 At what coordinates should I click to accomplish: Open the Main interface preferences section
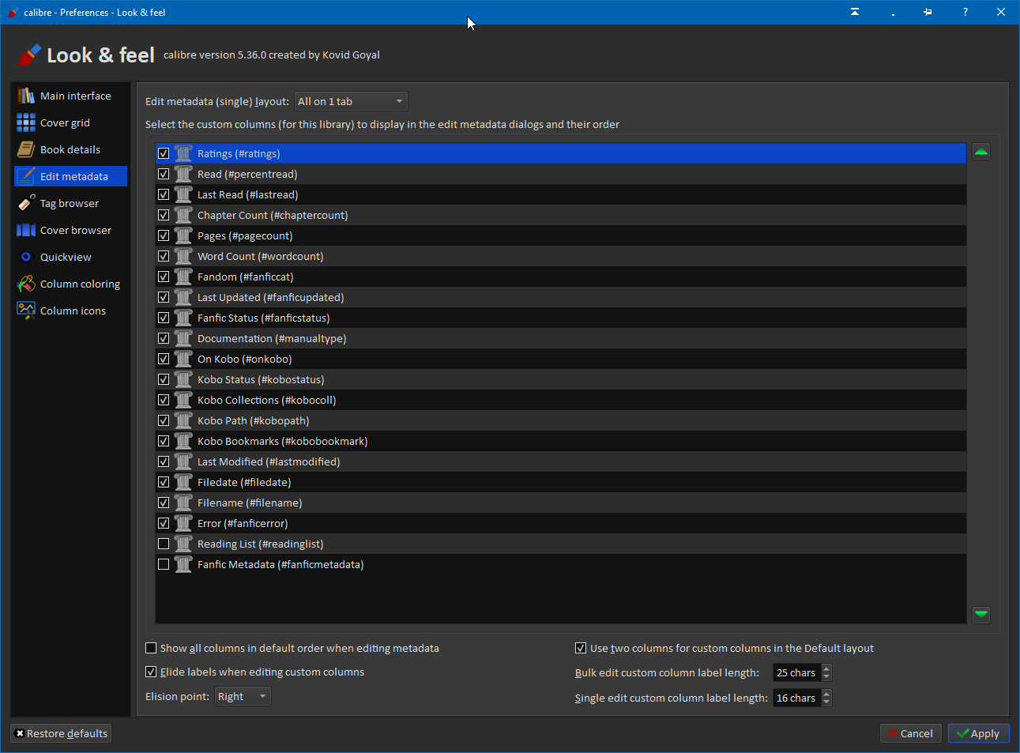[x=70, y=96]
